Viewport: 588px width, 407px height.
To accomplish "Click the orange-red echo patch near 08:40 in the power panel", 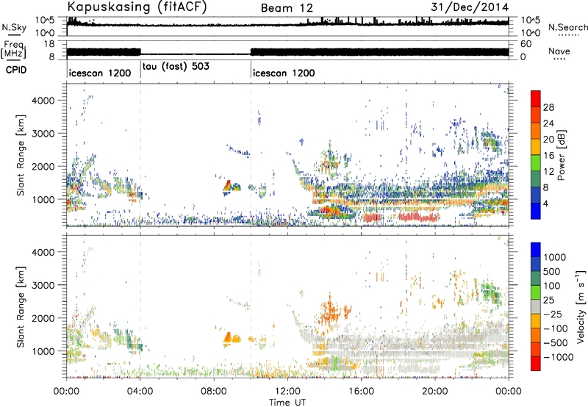I will coord(227,186).
